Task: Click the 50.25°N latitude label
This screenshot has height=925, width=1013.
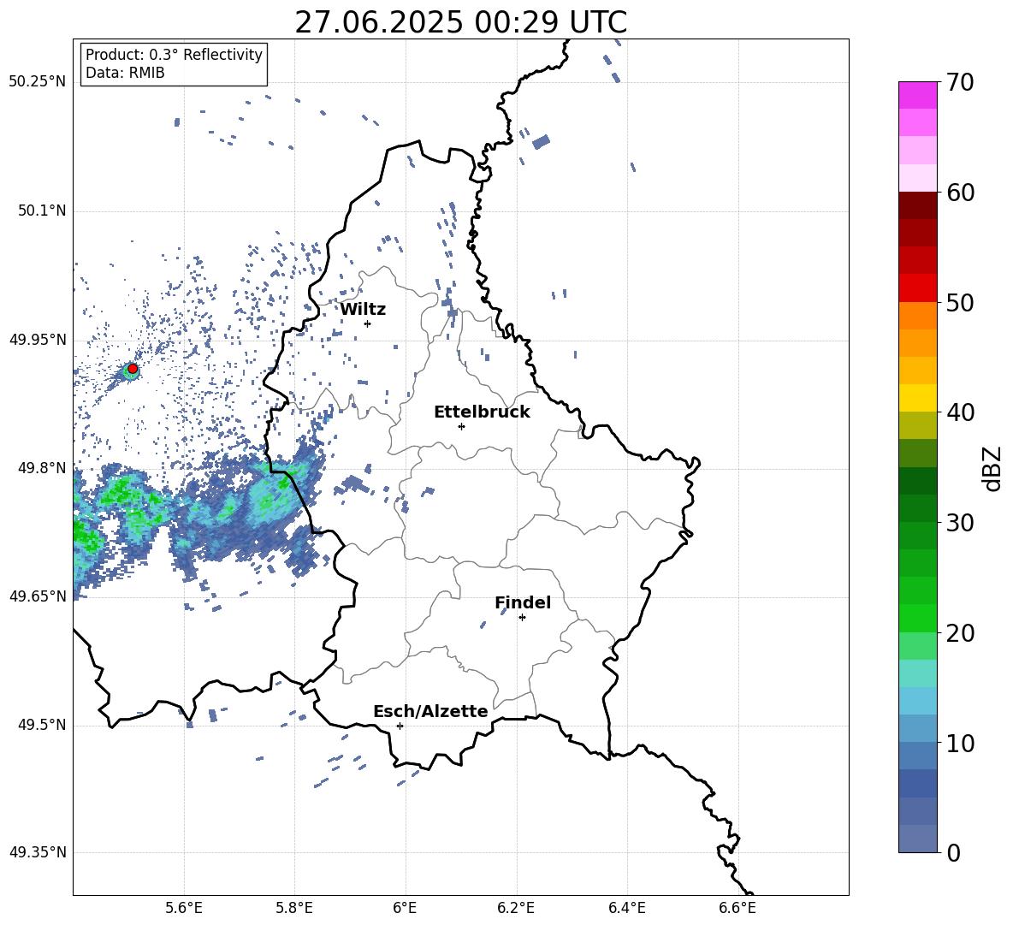Action: (x=38, y=82)
